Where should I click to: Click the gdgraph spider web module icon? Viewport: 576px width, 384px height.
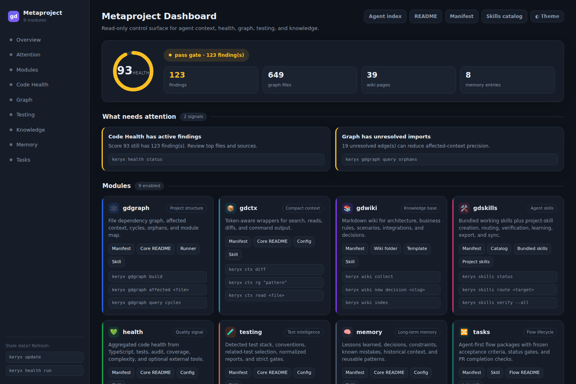tap(114, 208)
